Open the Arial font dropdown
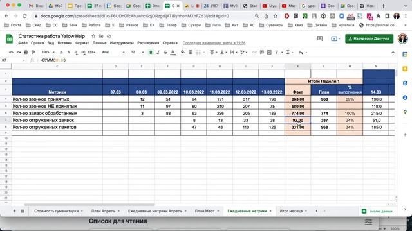The width and height of the screenshot is (412, 231). [x=113, y=53]
